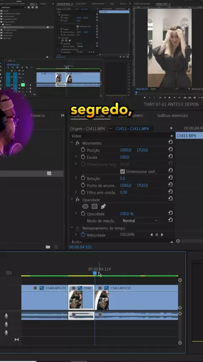This screenshot has height=362, width=203.
Task: Select the pen mask tool under Opacidade
Action: 103,206
